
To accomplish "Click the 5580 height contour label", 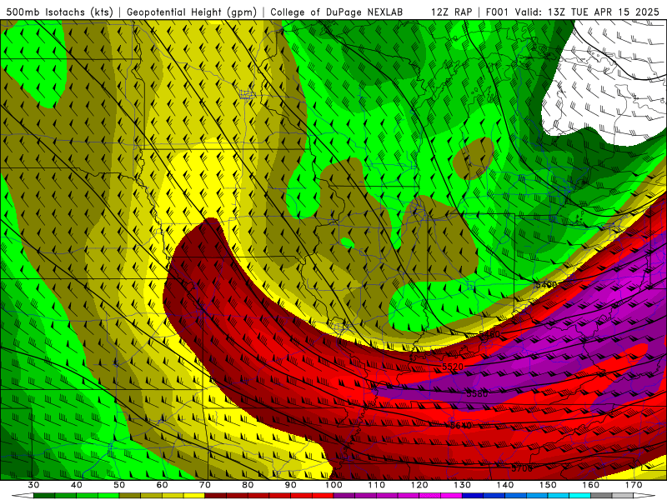I will [x=477, y=393].
